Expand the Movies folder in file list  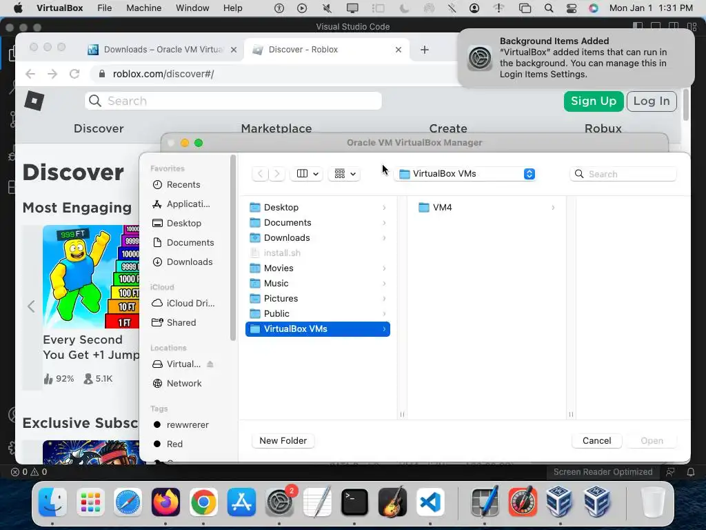384,268
